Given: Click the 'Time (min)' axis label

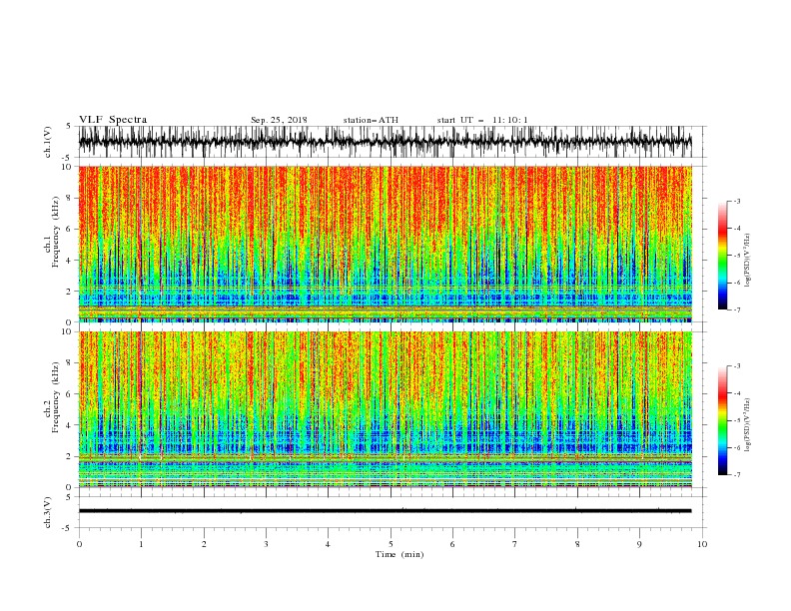Looking at the screenshot, I should point(399,554).
